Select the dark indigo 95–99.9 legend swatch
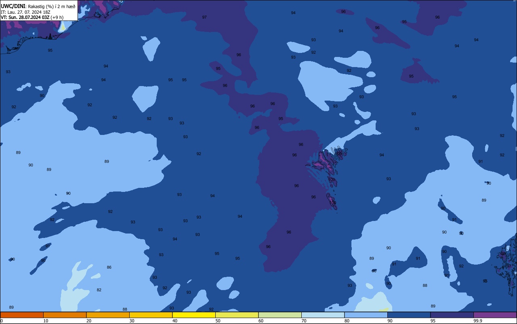 [452, 315]
